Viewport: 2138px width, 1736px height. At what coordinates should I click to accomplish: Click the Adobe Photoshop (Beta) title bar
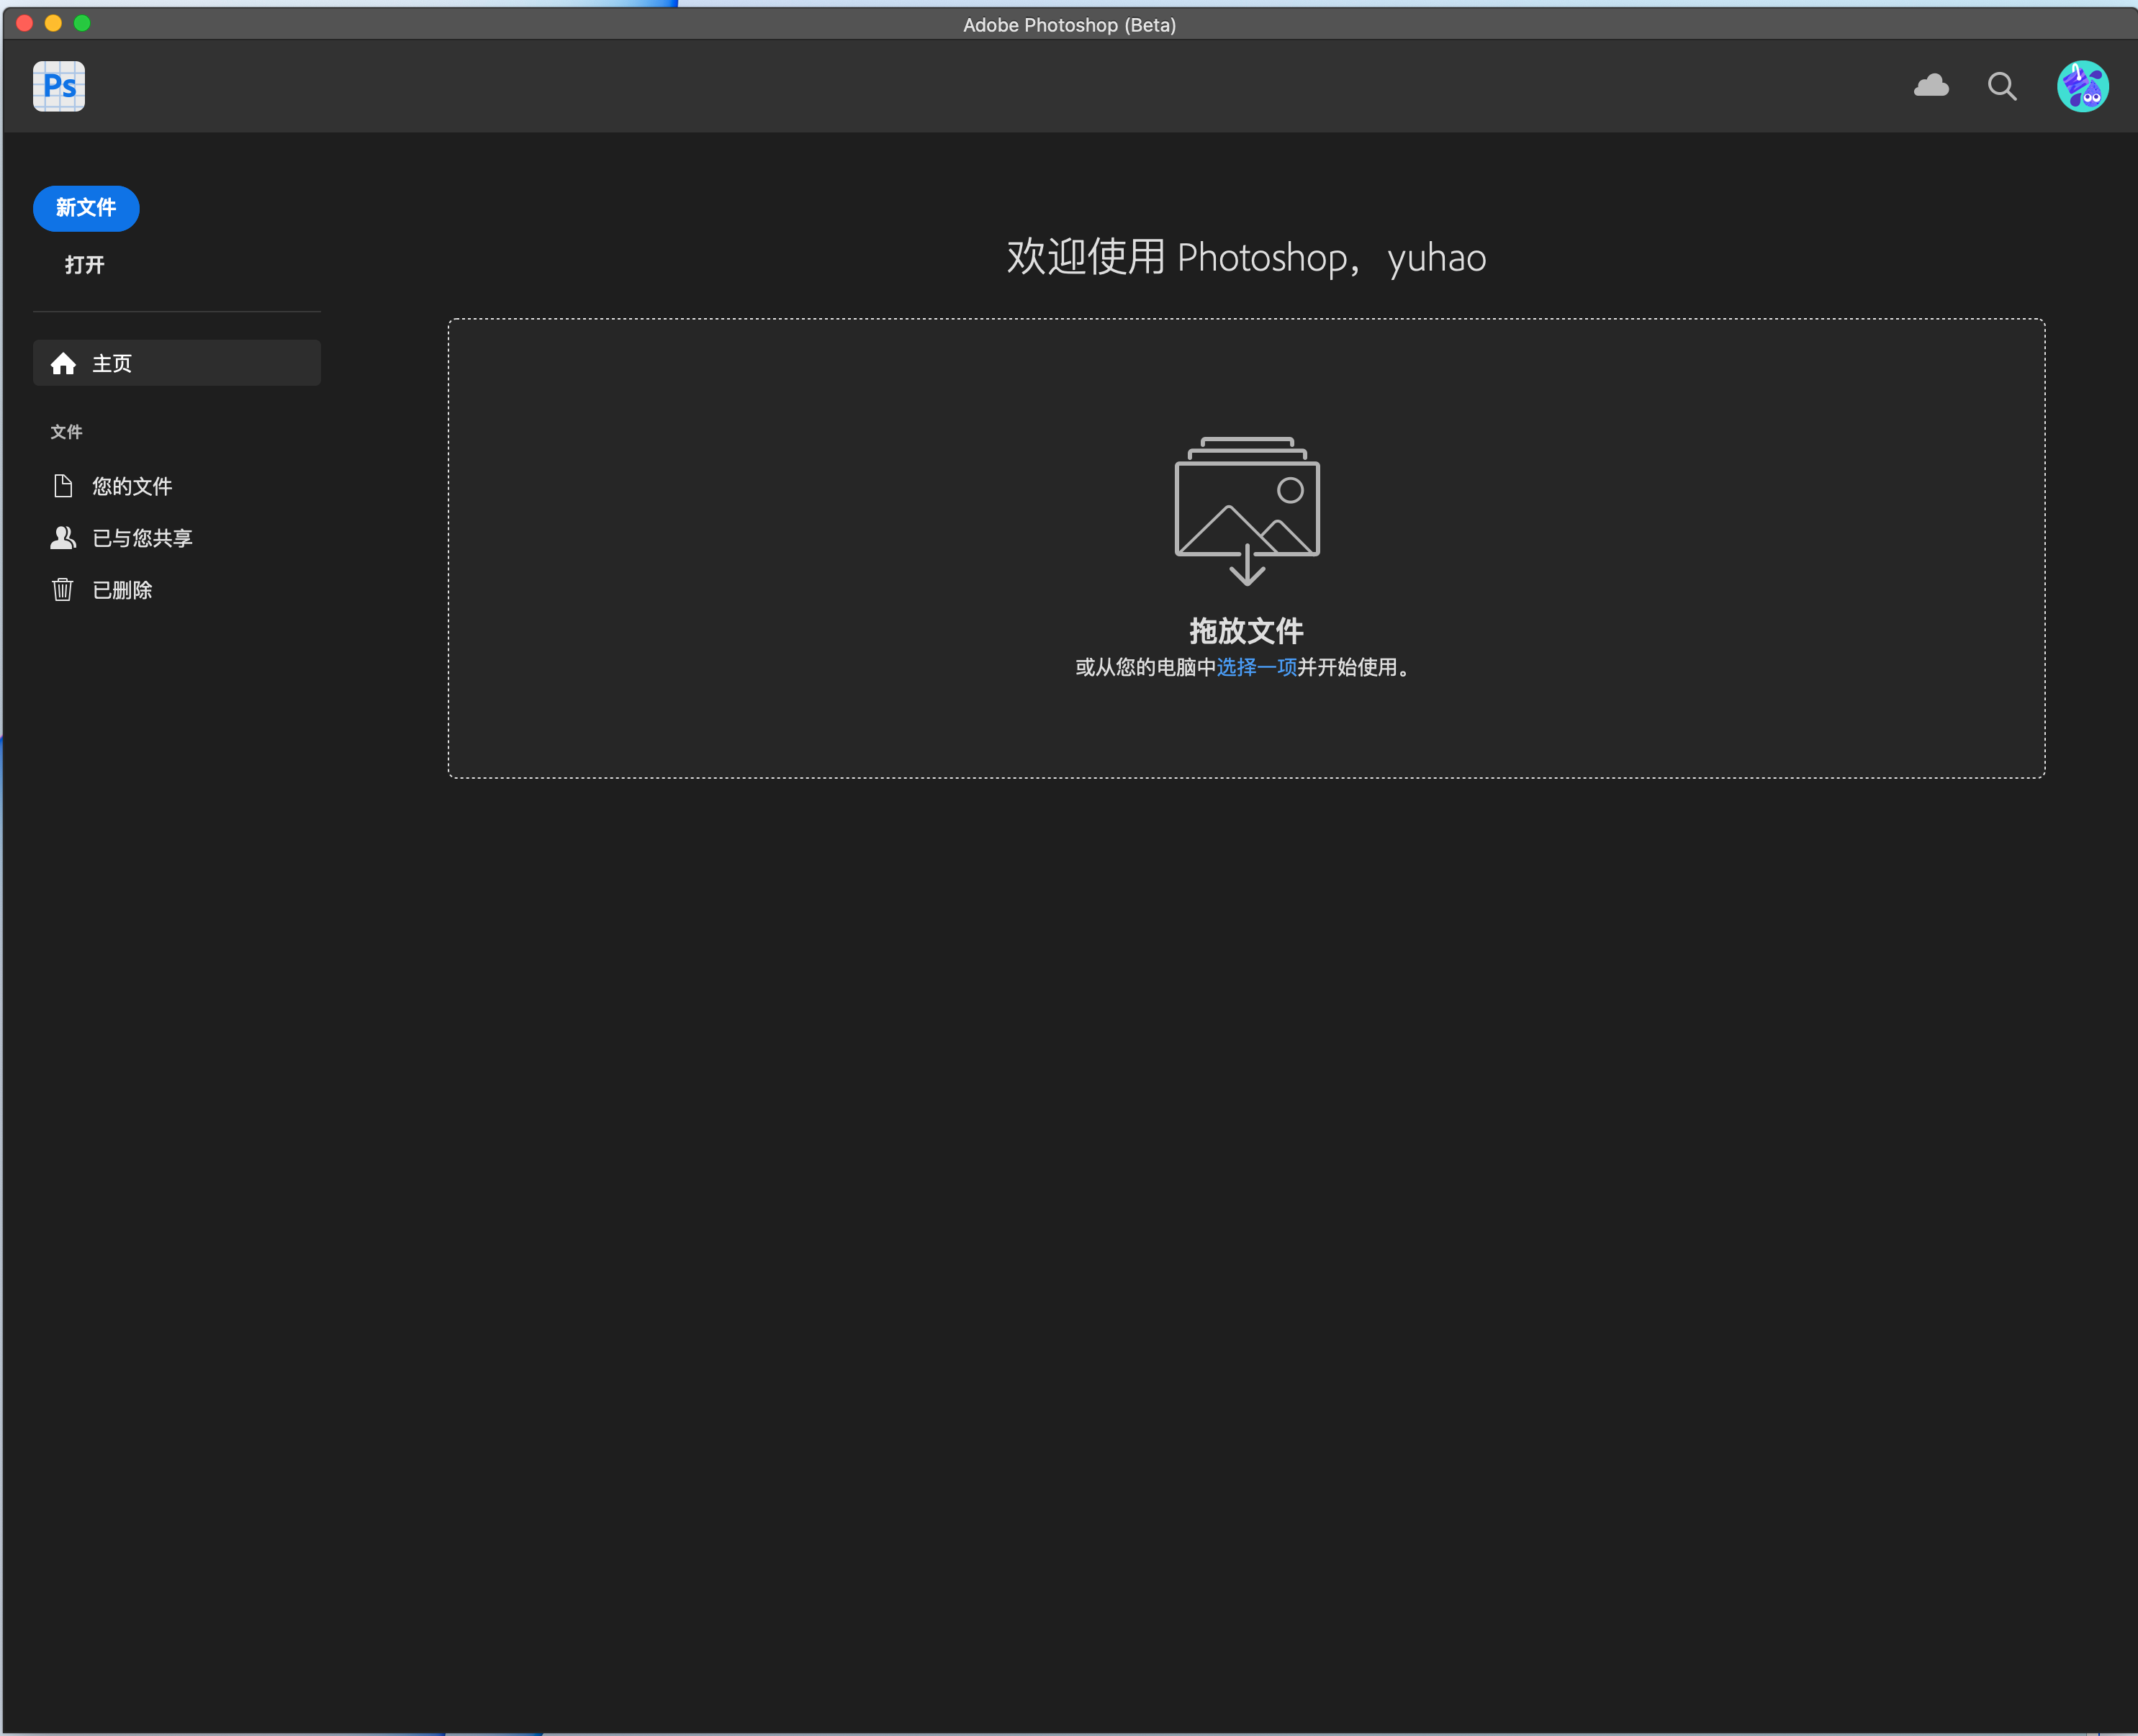1069,25
